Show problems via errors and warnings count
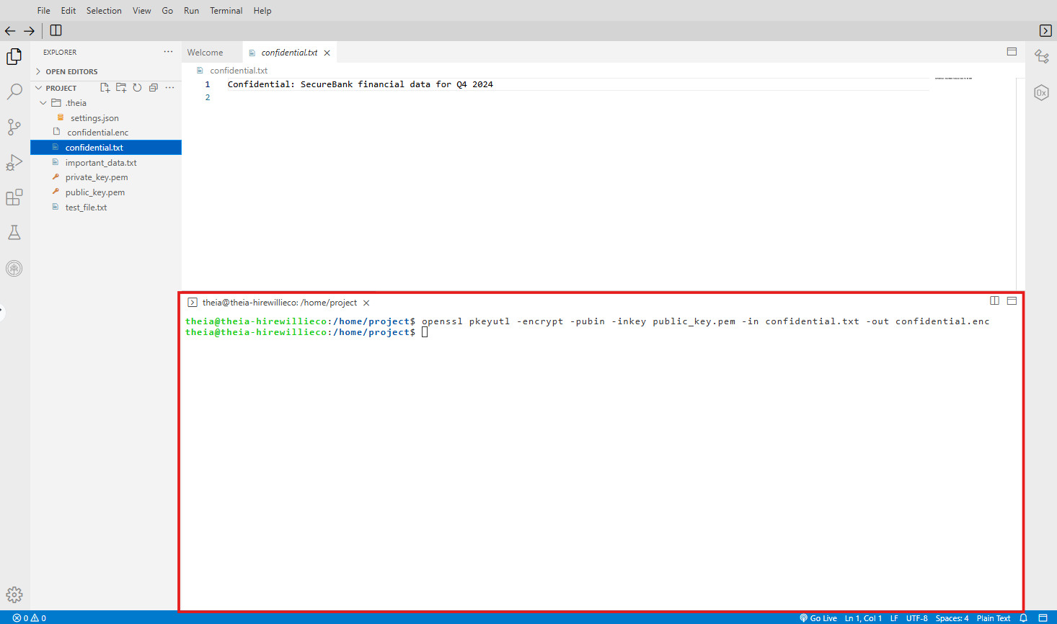The height and width of the screenshot is (624, 1057). click(x=30, y=618)
